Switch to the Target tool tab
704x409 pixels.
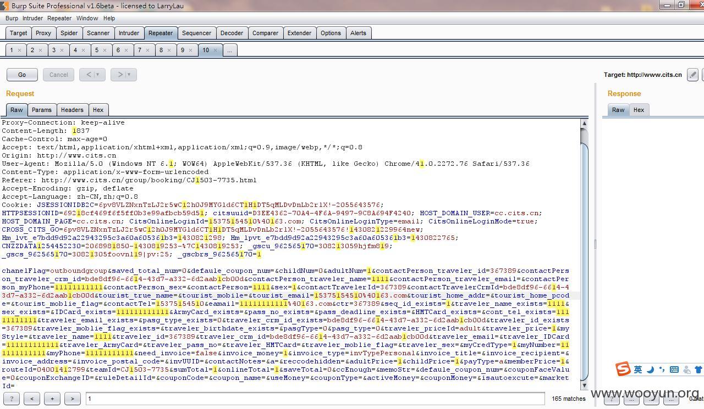18,33
